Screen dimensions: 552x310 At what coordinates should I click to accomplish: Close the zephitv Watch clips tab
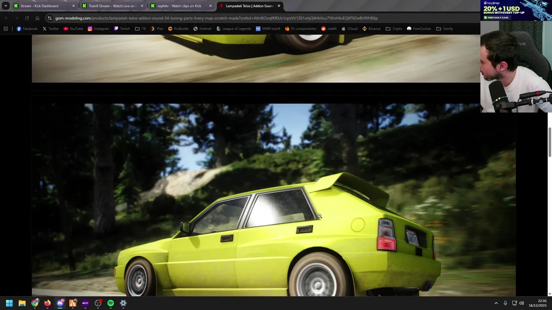click(210, 6)
